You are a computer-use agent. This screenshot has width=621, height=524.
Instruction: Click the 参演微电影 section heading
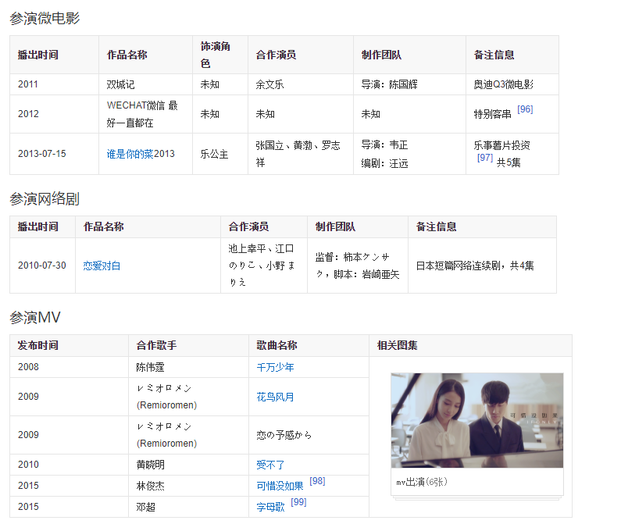tap(45, 18)
